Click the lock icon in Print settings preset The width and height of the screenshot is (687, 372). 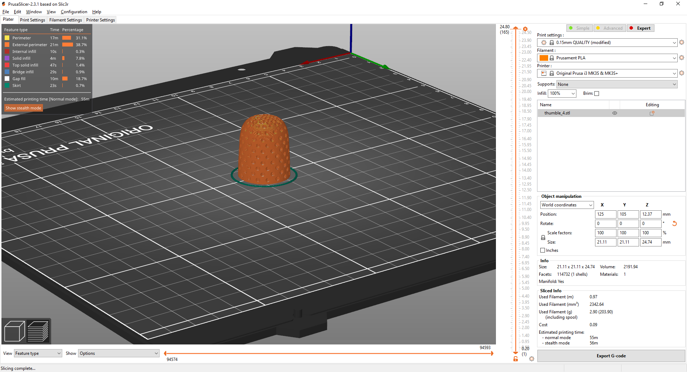pos(552,43)
